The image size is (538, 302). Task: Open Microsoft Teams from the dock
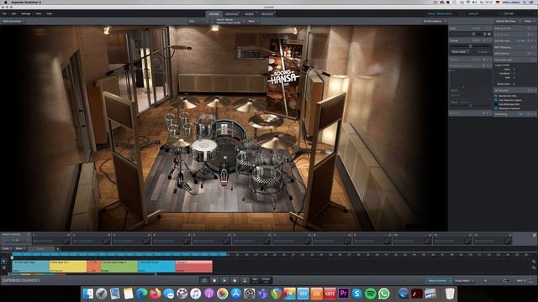(x=263, y=294)
